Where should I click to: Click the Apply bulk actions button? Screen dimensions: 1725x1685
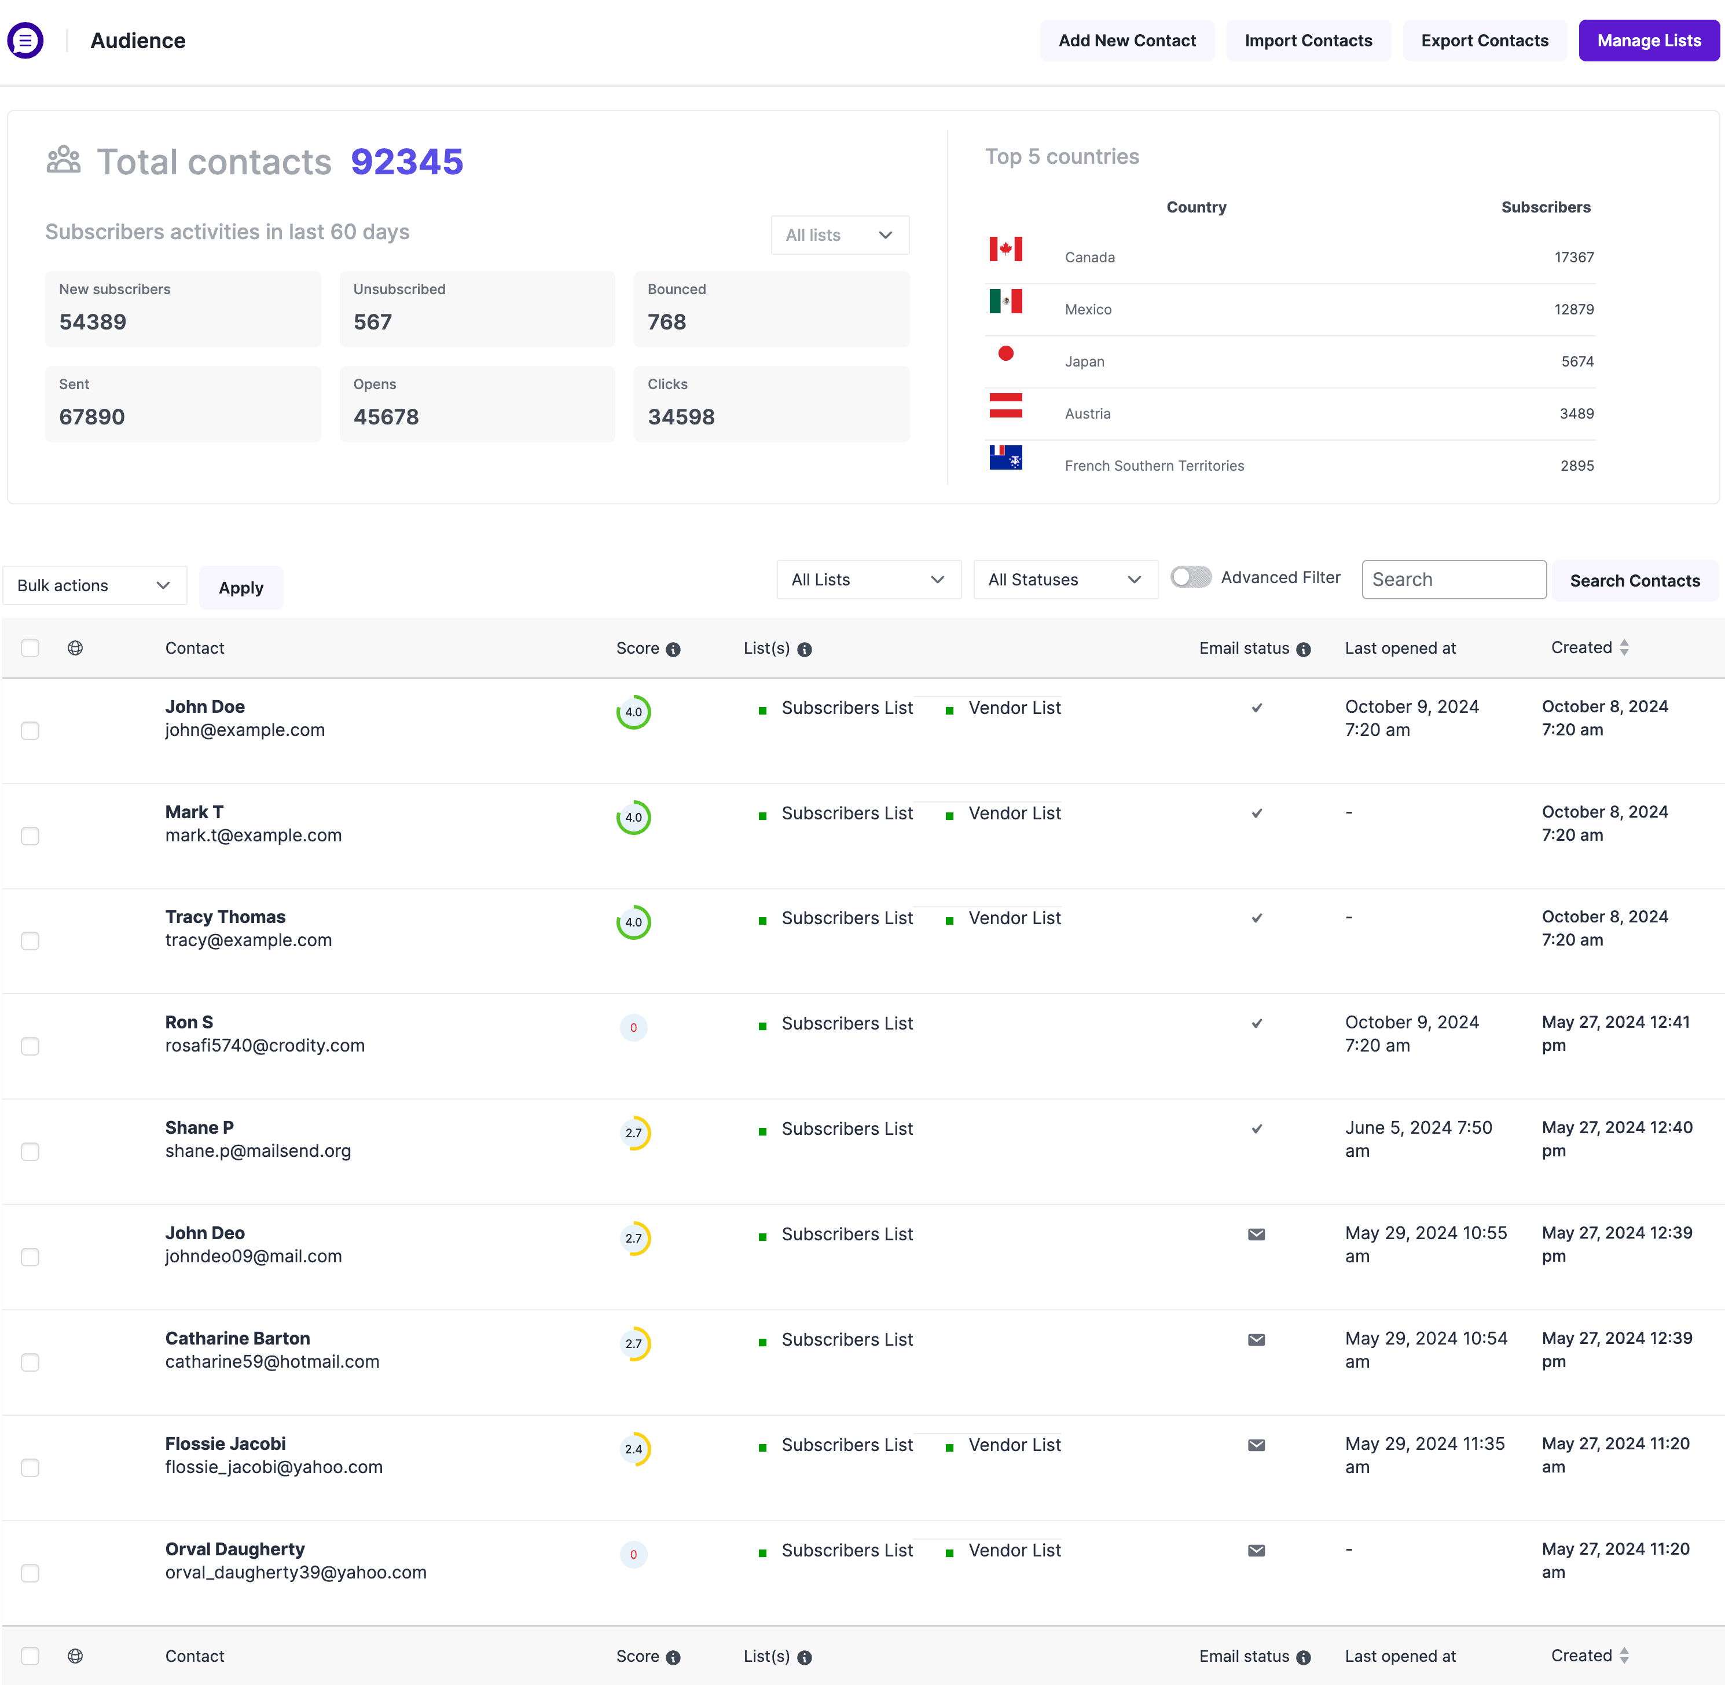241,587
